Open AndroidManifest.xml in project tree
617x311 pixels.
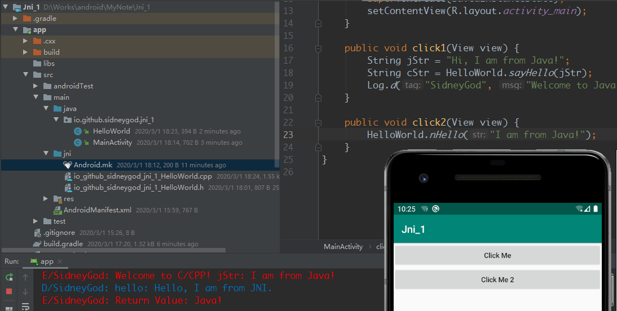pos(97,210)
